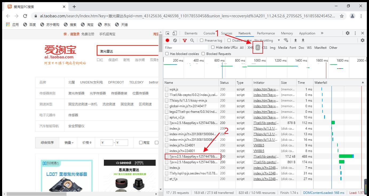Focus the network Filter text field
This screenshot has height=196, width=369.
pyautogui.click(x=186, y=48)
